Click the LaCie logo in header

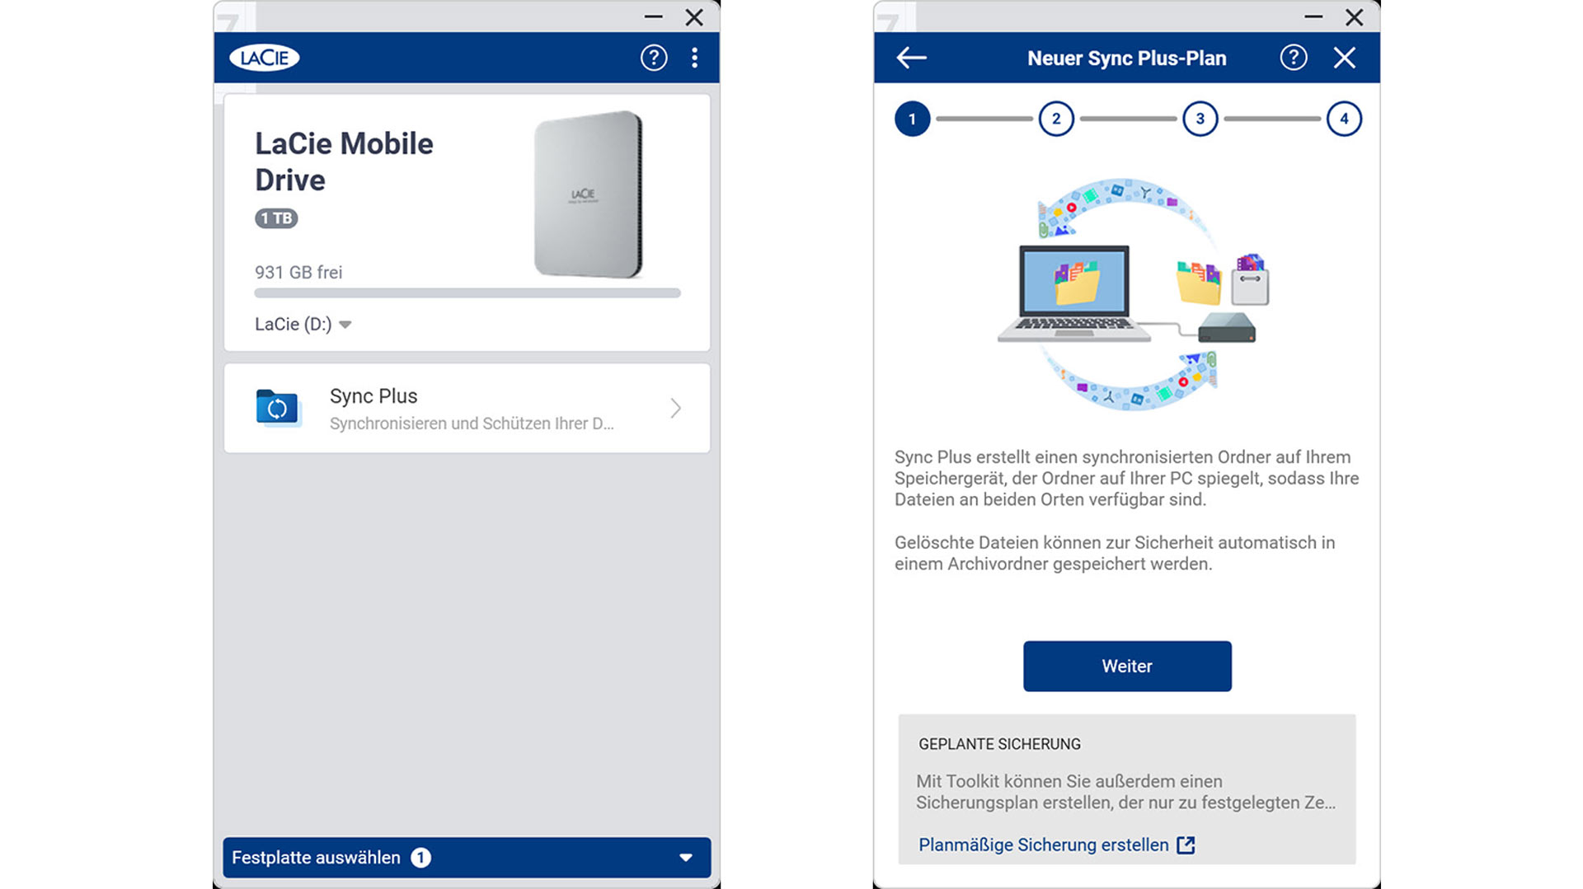(x=264, y=58)
